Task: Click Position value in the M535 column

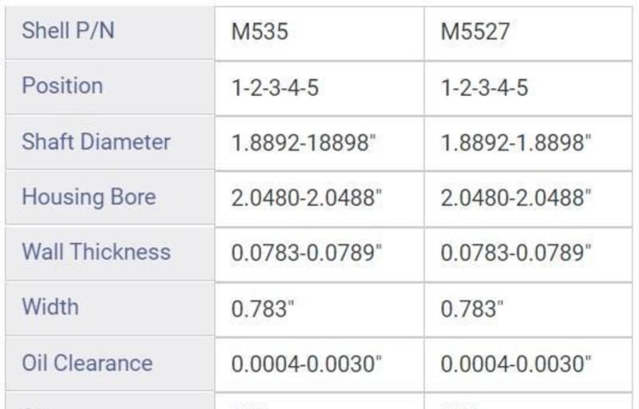Action: (275, 87)
